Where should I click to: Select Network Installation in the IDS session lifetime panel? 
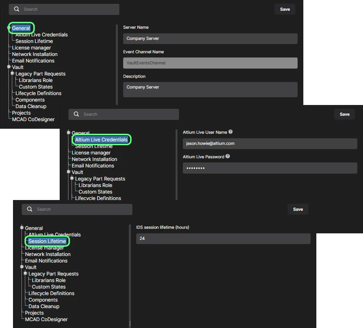48,254
